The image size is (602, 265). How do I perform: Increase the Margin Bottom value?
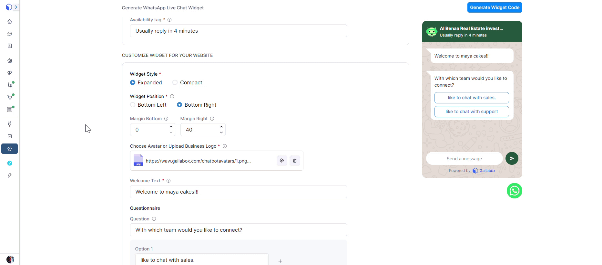(x=171, y=127)
